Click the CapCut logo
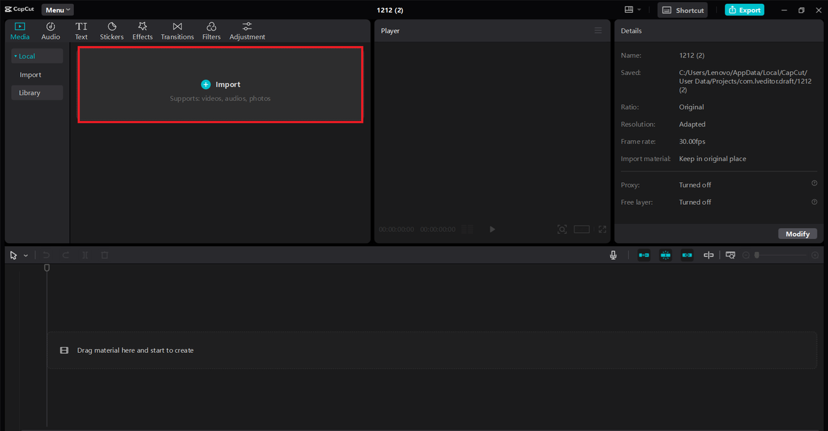828x431 pixels. tap(19, 10)
